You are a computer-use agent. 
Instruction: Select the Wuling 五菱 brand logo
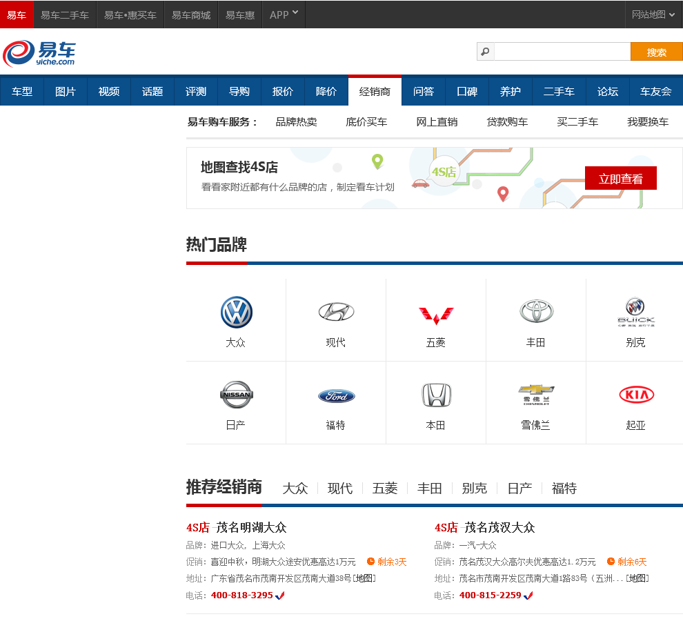click(x=436, y=315)
